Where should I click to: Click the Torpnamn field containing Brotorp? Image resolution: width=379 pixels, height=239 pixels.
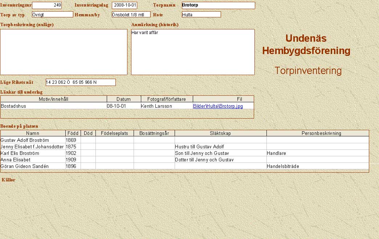click(x=218, y=5)
